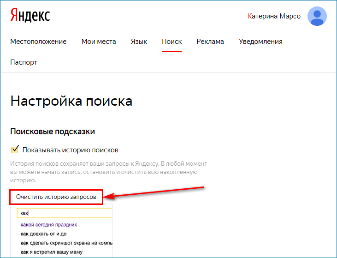Click the Поисковые подсказки section title
Image resolution: width=337 pixels, height=258 pixels.
[53, 132]
